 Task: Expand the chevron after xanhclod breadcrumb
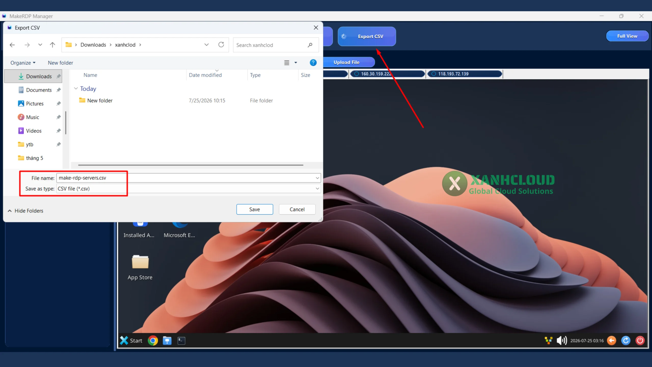click(140, 45)
